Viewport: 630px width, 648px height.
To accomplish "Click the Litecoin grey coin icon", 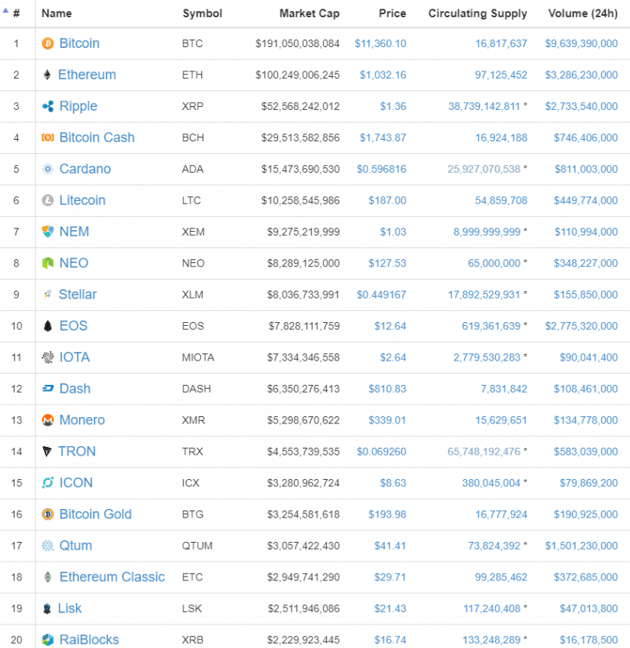I will coord(48,200).
